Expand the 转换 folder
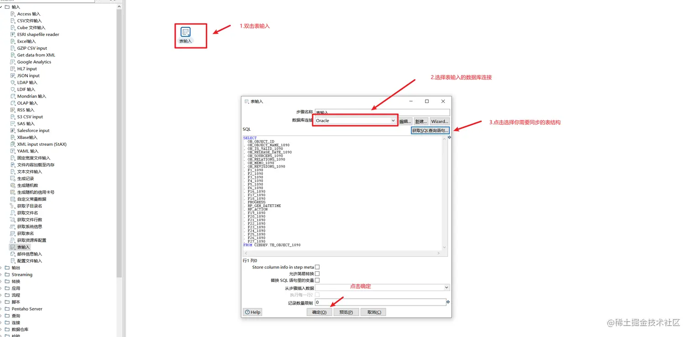The height and width of the screenshot is (337, 690). tap(1, 281)
